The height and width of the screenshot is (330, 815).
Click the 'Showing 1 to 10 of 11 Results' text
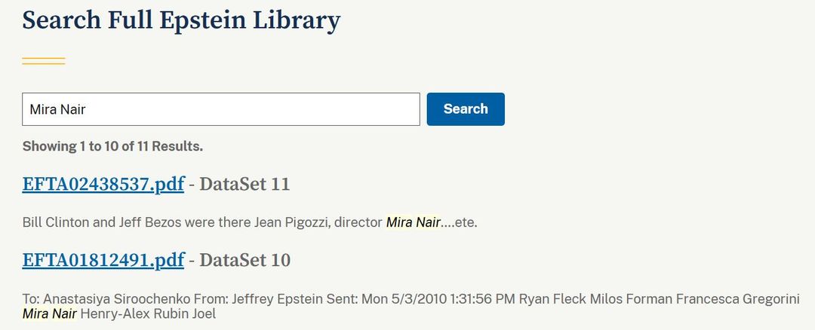click(x=112, y=146)
